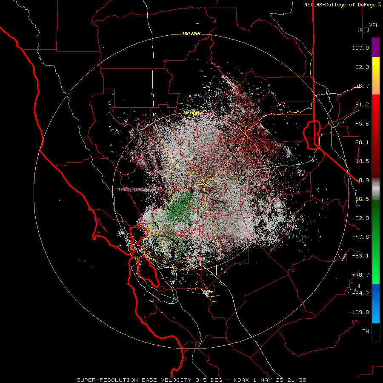Select the -0.9 legend value
This screenshot has width=383, height=383.
[x=362, y=180]
